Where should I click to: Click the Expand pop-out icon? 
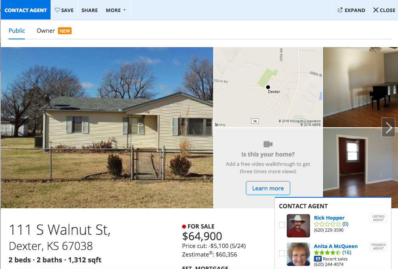click(340, 10)
